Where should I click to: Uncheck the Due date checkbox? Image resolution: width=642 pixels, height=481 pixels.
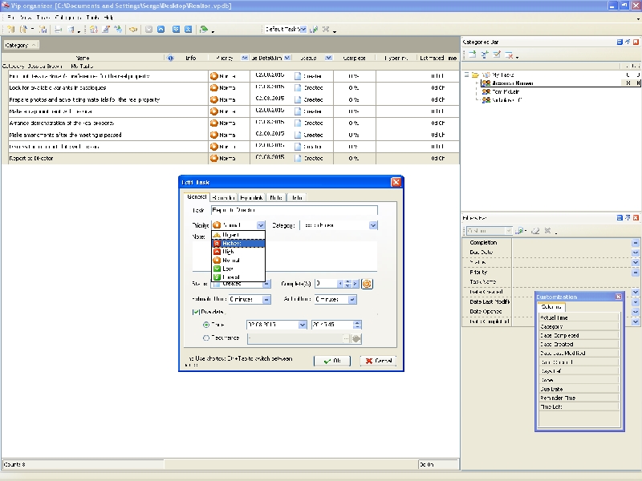[196, 312]
